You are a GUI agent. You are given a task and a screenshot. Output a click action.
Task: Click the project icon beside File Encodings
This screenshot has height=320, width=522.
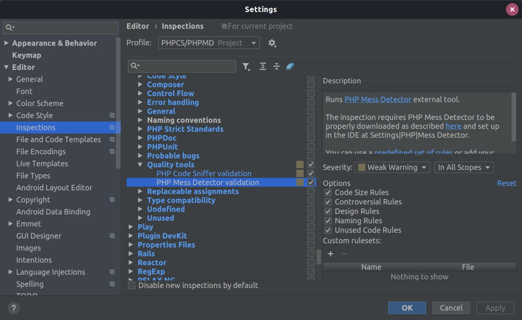(112, 151)
